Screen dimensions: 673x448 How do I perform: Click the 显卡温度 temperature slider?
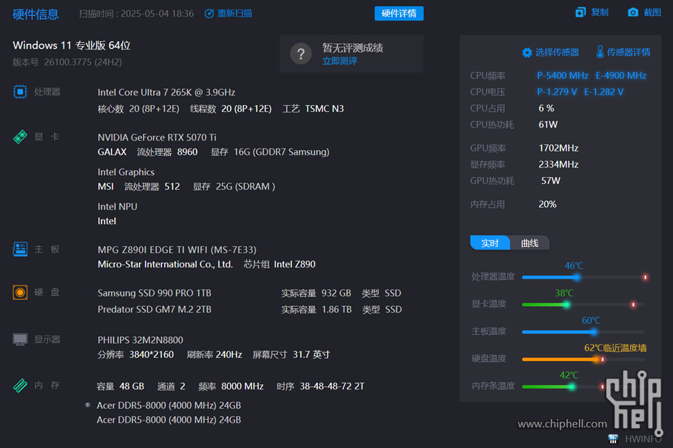click(x=584, y=305)
